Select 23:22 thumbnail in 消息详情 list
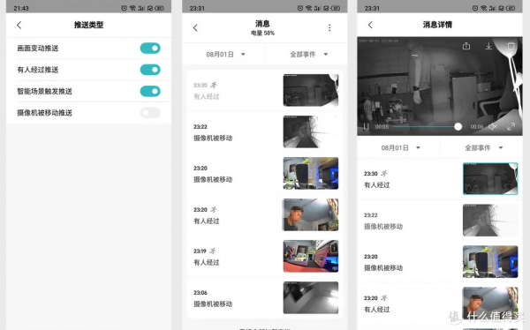 click(490, 221)
